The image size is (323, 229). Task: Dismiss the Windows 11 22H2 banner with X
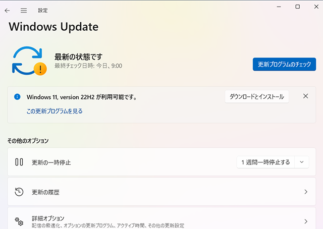(x=305, y=96)
